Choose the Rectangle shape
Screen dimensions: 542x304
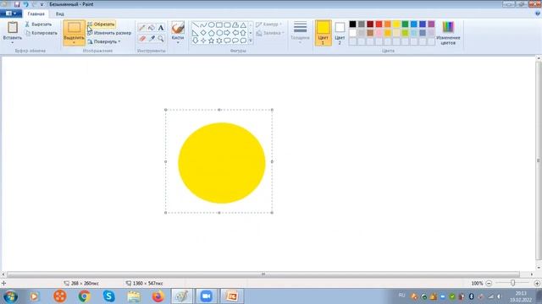click(x=219, y=24)
